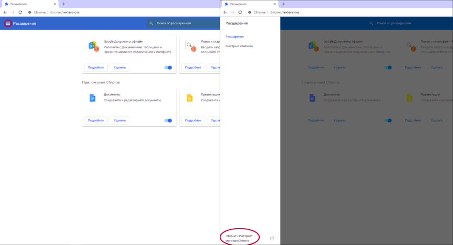Click external-link icon beside Открыть Интернет-магазин Chrome
The image size is (453, 245).
(272, 238)
